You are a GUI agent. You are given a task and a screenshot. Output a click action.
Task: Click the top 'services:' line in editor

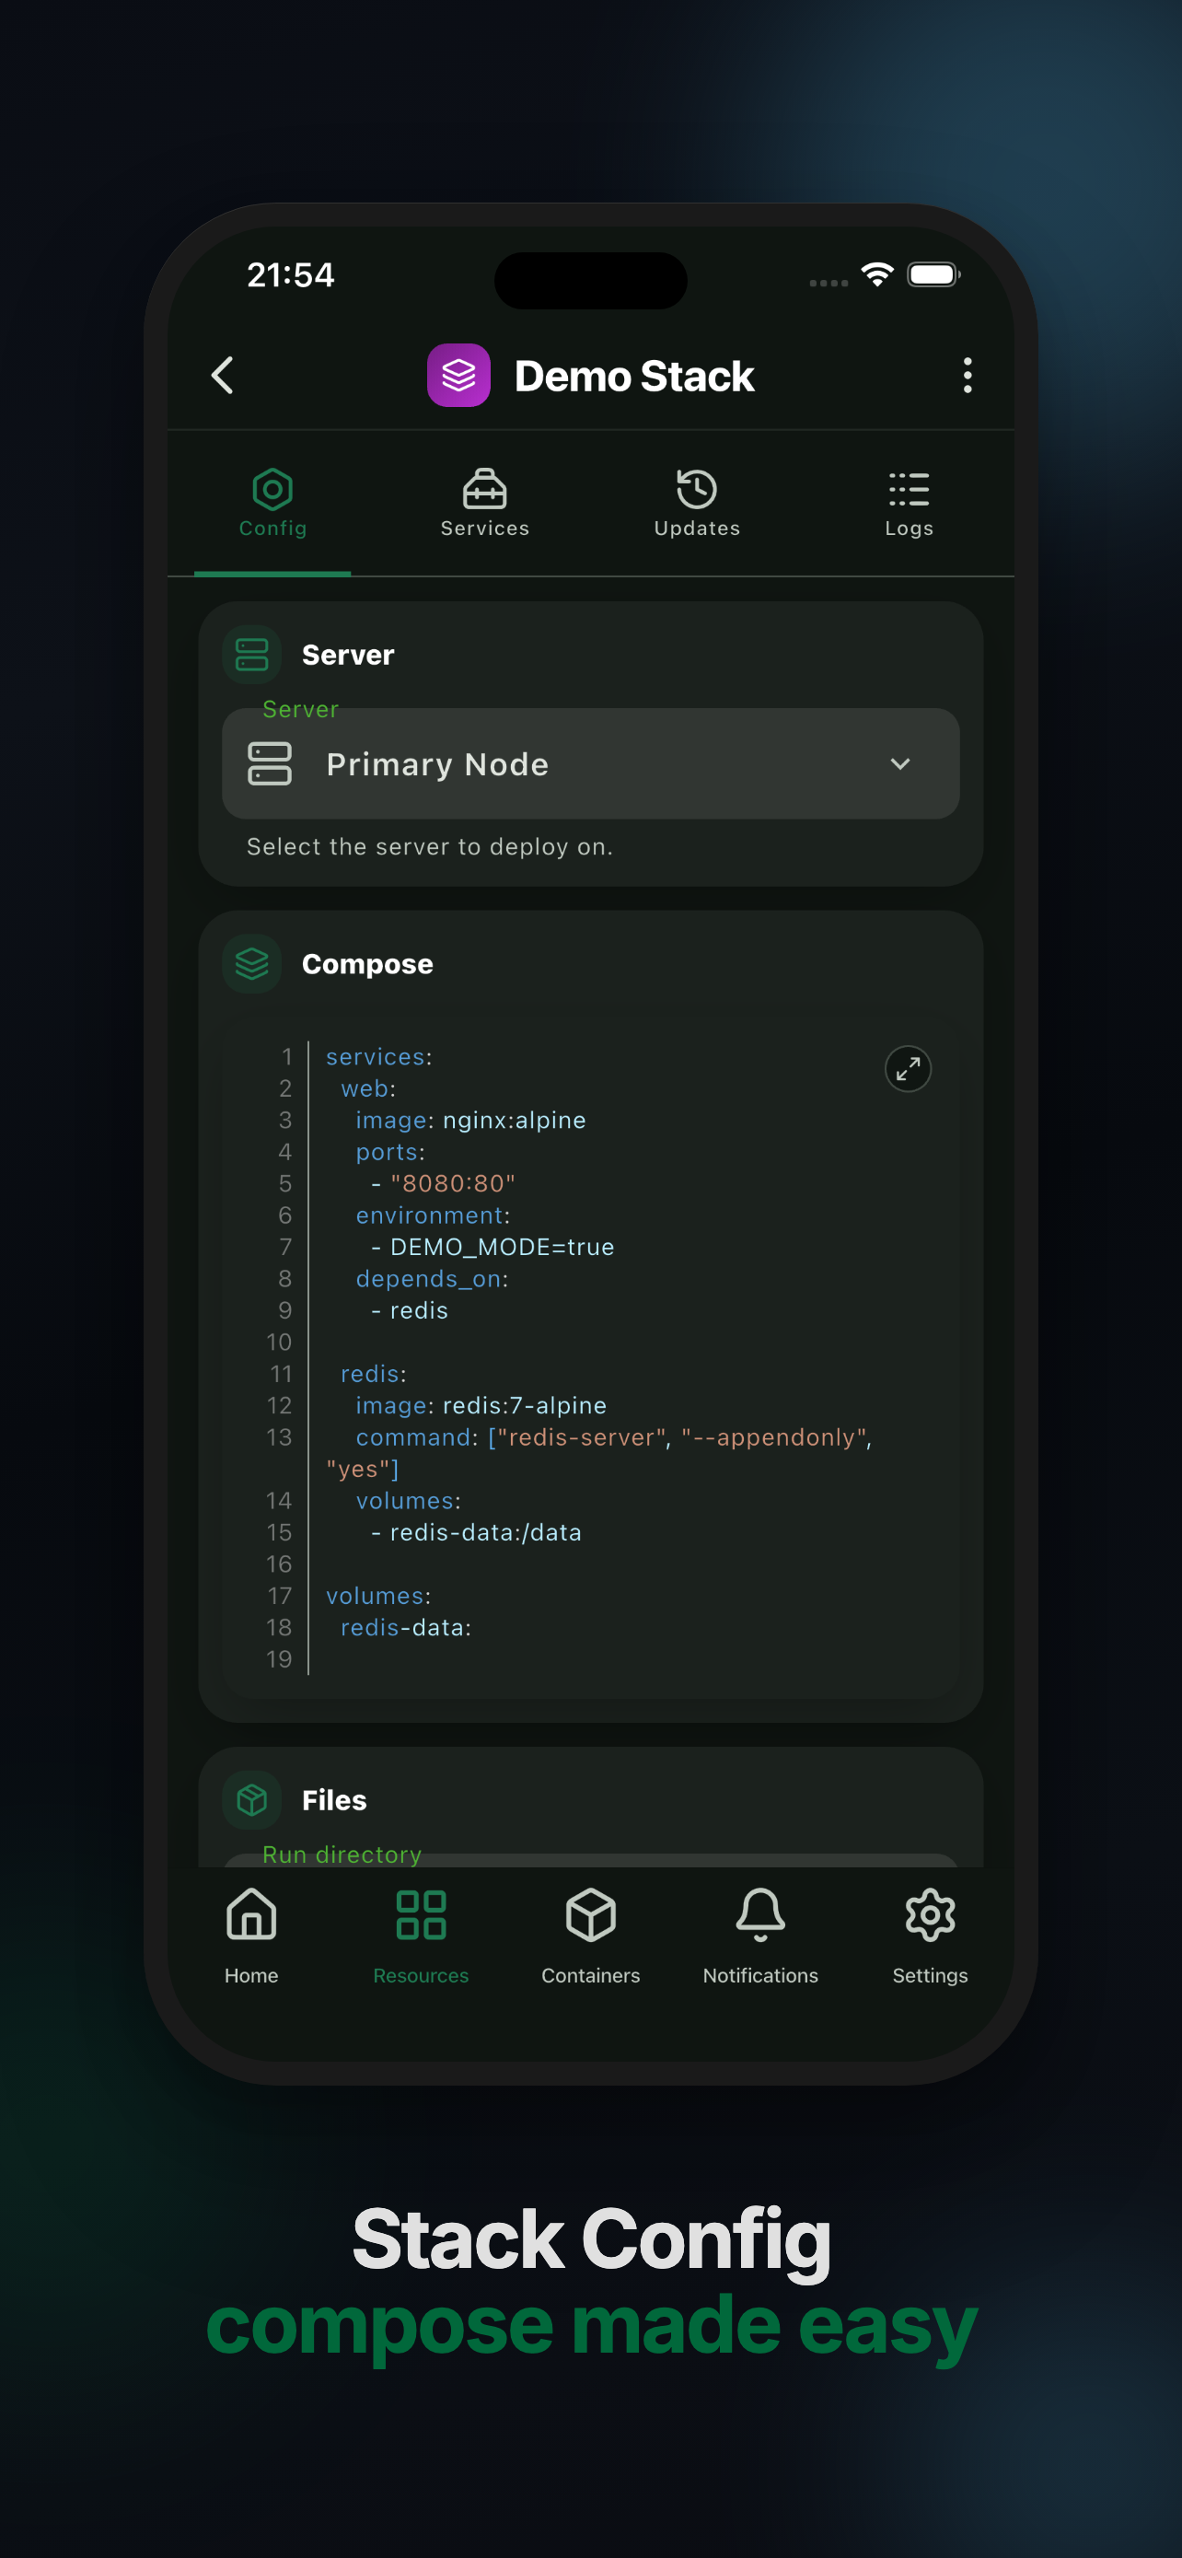[379, 1056]
